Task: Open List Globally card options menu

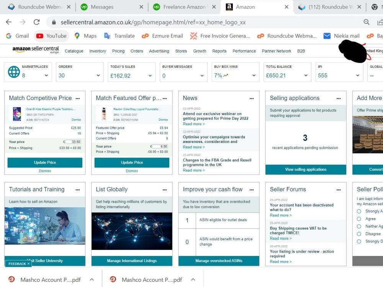Action: [165, 190]
